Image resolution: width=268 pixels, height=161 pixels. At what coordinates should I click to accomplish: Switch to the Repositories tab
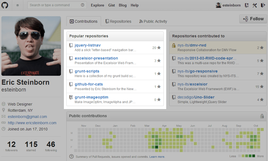coord(118,21)
